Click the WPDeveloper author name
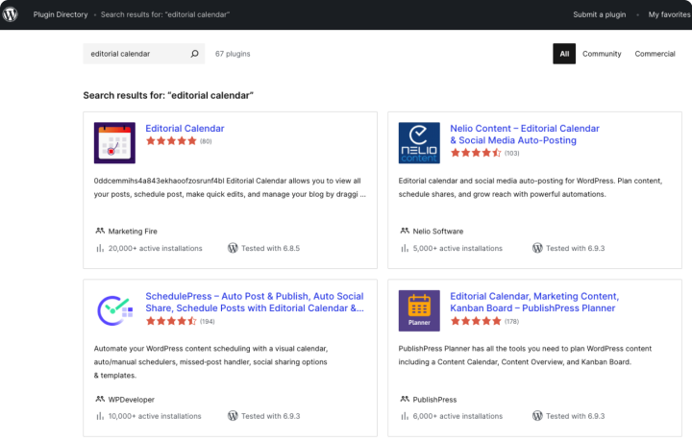This screenshot has width=692, height=442. [x=132, y=400]
